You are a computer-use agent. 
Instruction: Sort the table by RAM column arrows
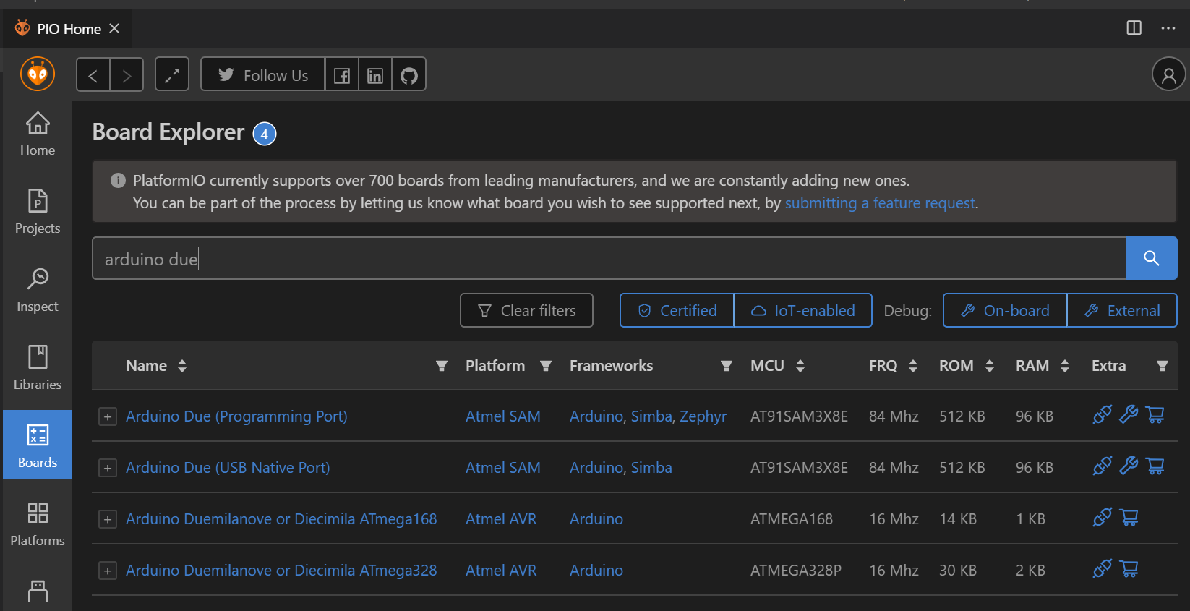tap(1065, 366)
